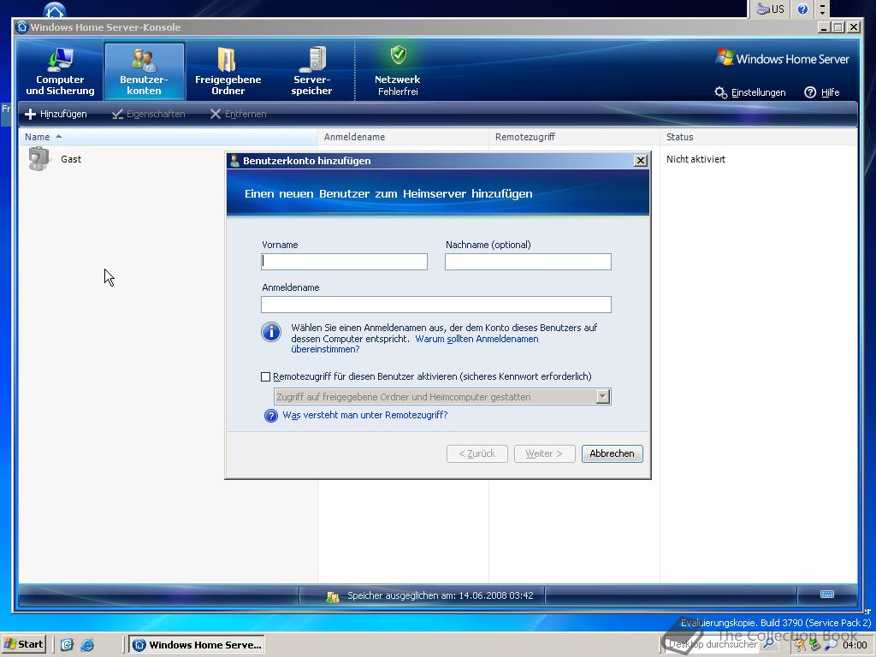876x657 pixels.
Task: Click the Weiter button
Action: pyautogui.click(x=545, y=453)
